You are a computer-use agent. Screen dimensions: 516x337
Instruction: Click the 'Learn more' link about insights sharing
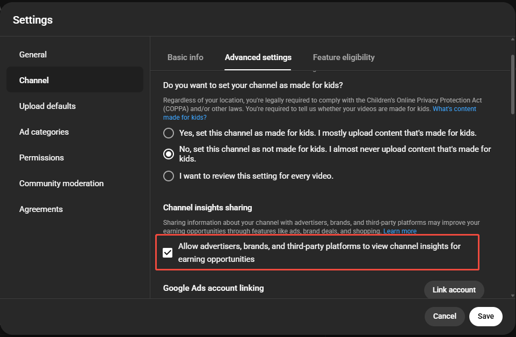(399, 231)
